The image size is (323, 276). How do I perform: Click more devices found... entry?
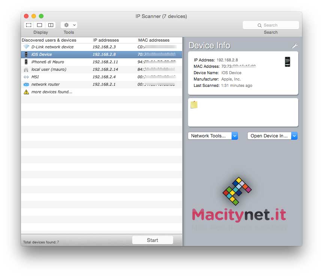click(x=52, y=92)
